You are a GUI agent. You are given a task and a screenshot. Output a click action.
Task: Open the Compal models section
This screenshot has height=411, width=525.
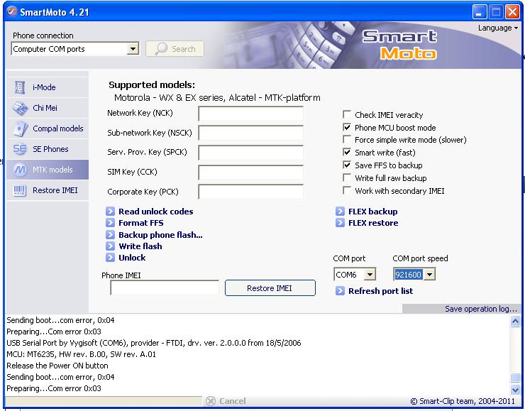coord(48,128)
